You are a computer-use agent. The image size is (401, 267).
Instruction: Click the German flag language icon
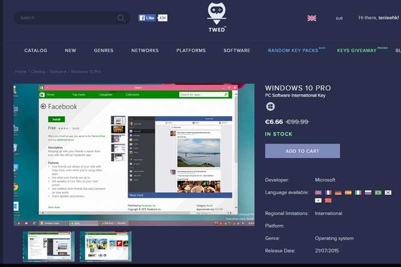pos(338,192)
